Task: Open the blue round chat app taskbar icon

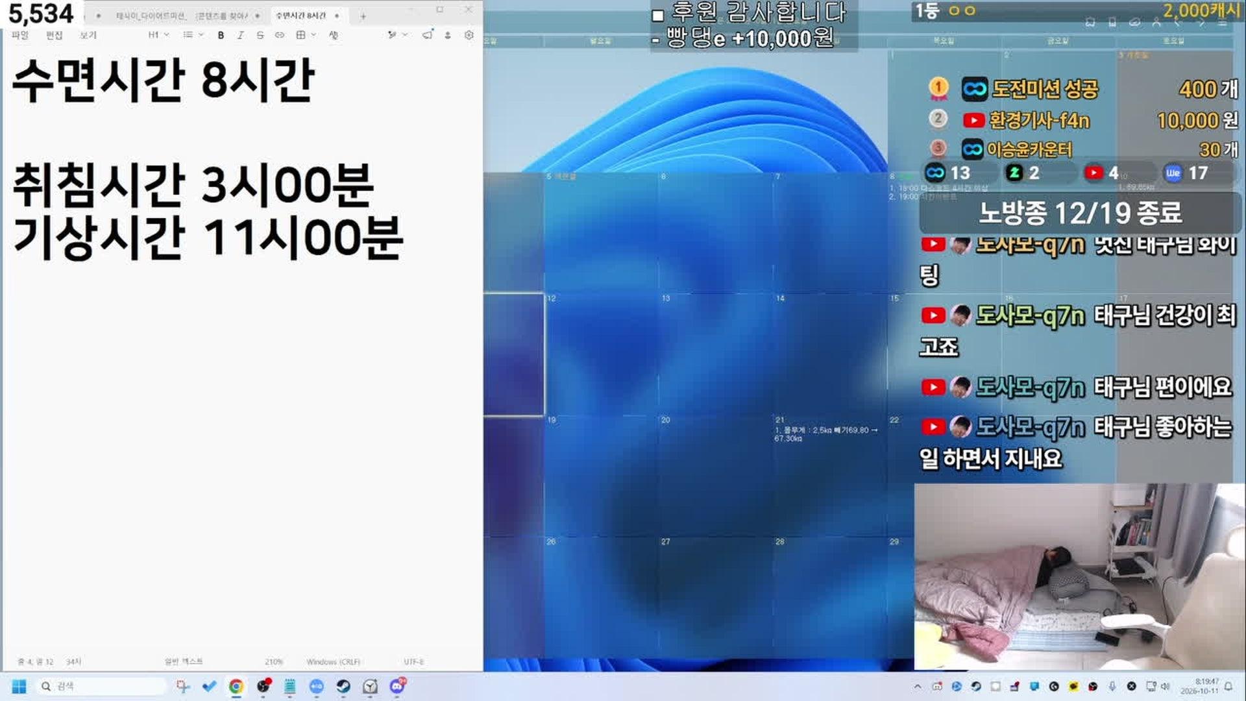Action: [x=316, y=686]
